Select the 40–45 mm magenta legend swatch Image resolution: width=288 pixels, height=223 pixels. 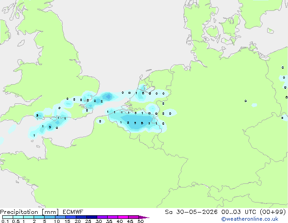tap(123, 217)
